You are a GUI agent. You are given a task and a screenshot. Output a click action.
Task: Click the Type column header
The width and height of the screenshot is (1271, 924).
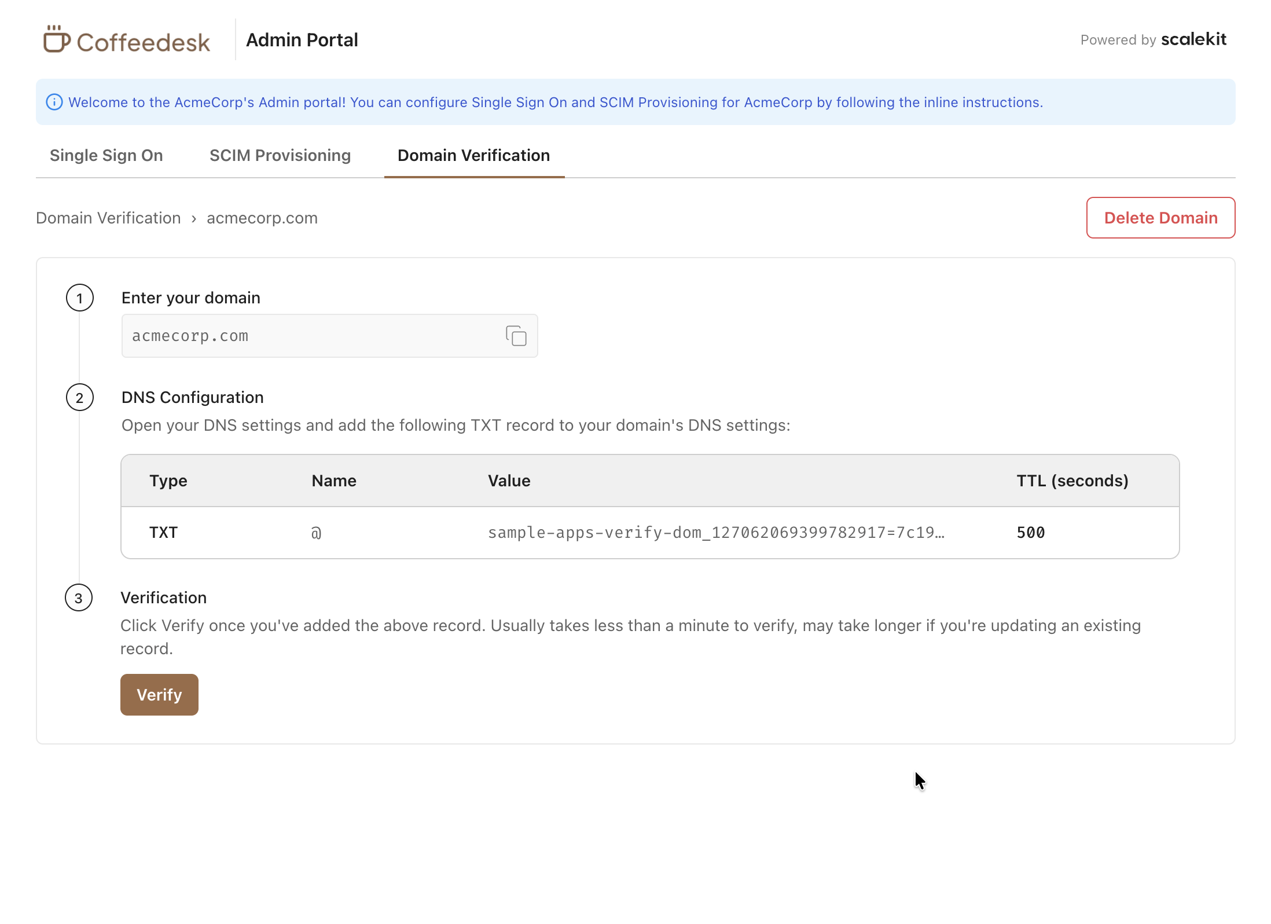pos(168,481)
